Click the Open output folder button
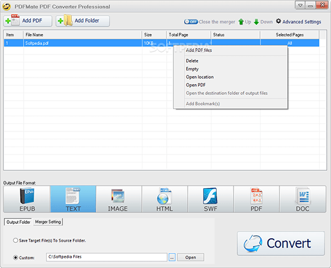The width and height of the screenshot is (331, 268). point(191,257)
